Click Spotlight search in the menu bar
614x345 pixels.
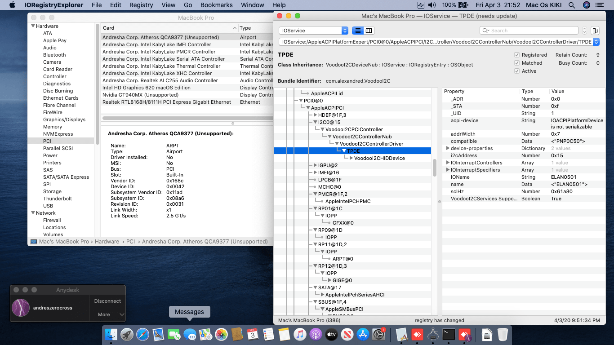click(571, 5)
